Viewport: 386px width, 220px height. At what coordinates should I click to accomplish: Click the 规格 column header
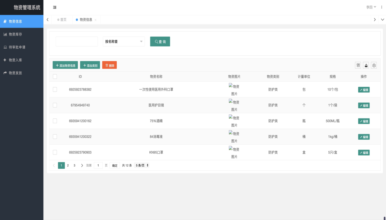[333, 77]
